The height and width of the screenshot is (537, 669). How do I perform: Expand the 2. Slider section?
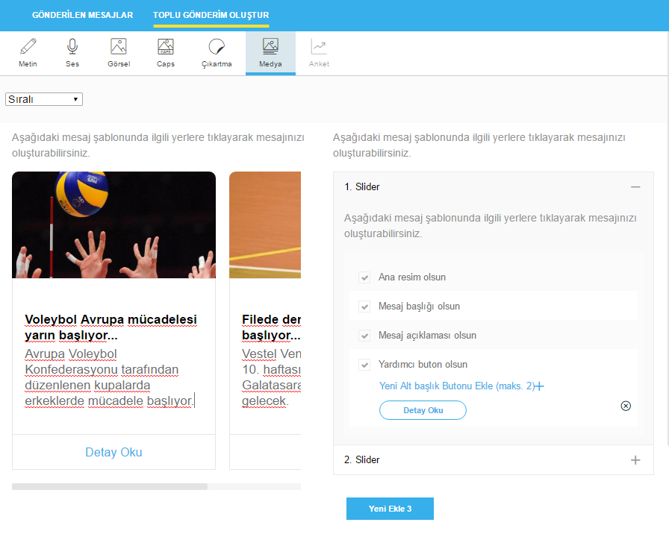tap(635, 460)
